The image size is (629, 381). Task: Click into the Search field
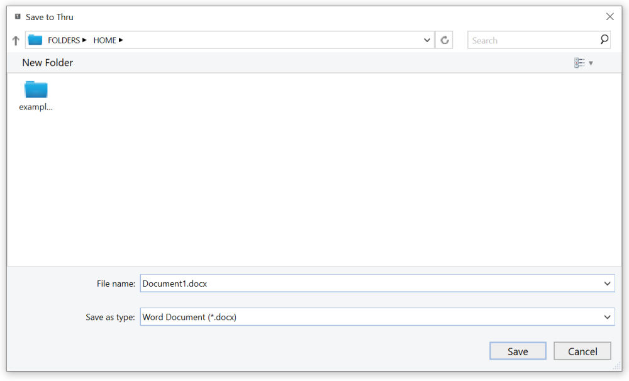pyautogui.click(x=533, y=40)
